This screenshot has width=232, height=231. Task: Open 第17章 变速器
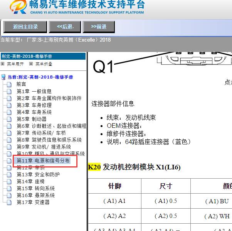[33, 203]
